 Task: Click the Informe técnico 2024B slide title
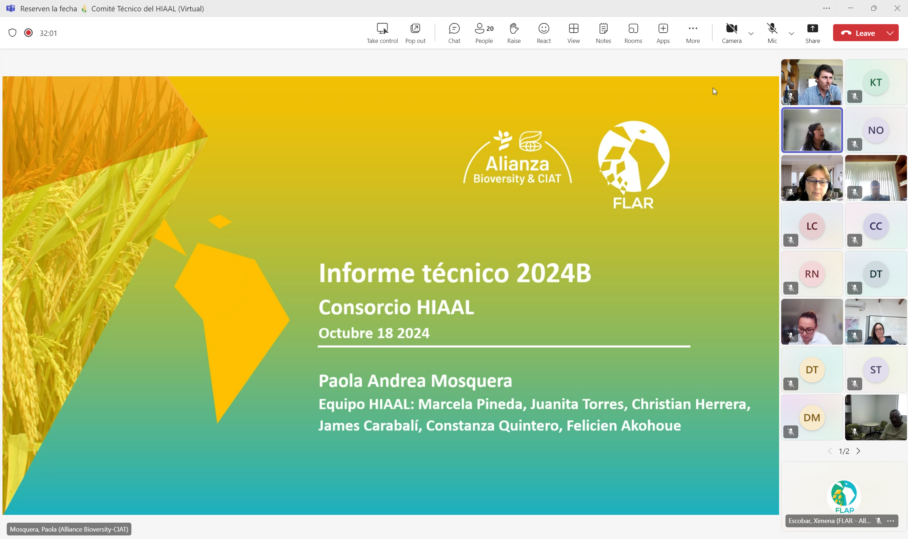pyautogui.click(x=455, y=273)
